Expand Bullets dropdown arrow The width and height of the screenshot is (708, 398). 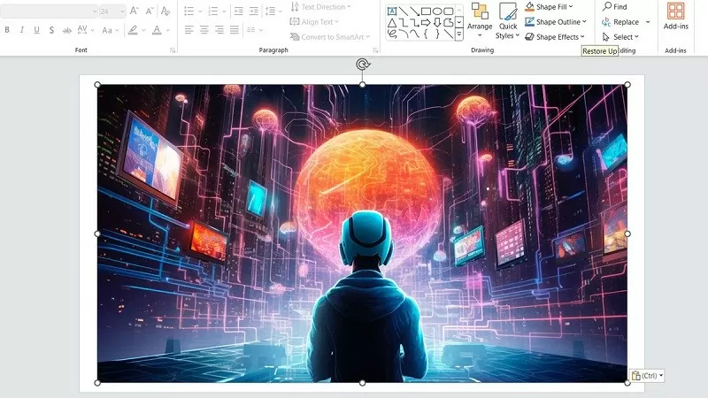(x=200, y=11)
